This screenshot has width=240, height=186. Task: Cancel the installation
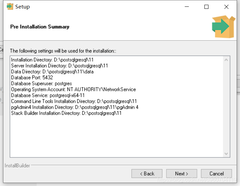click(216, 173)
